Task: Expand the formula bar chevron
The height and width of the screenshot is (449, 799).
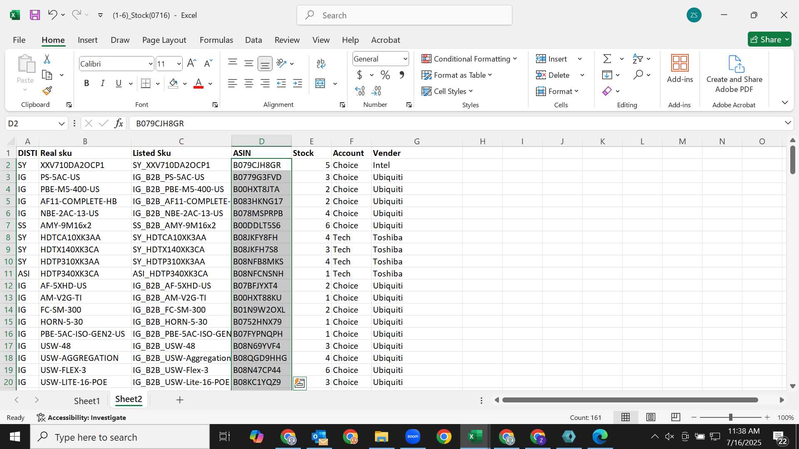Action: tap(788, 123)
